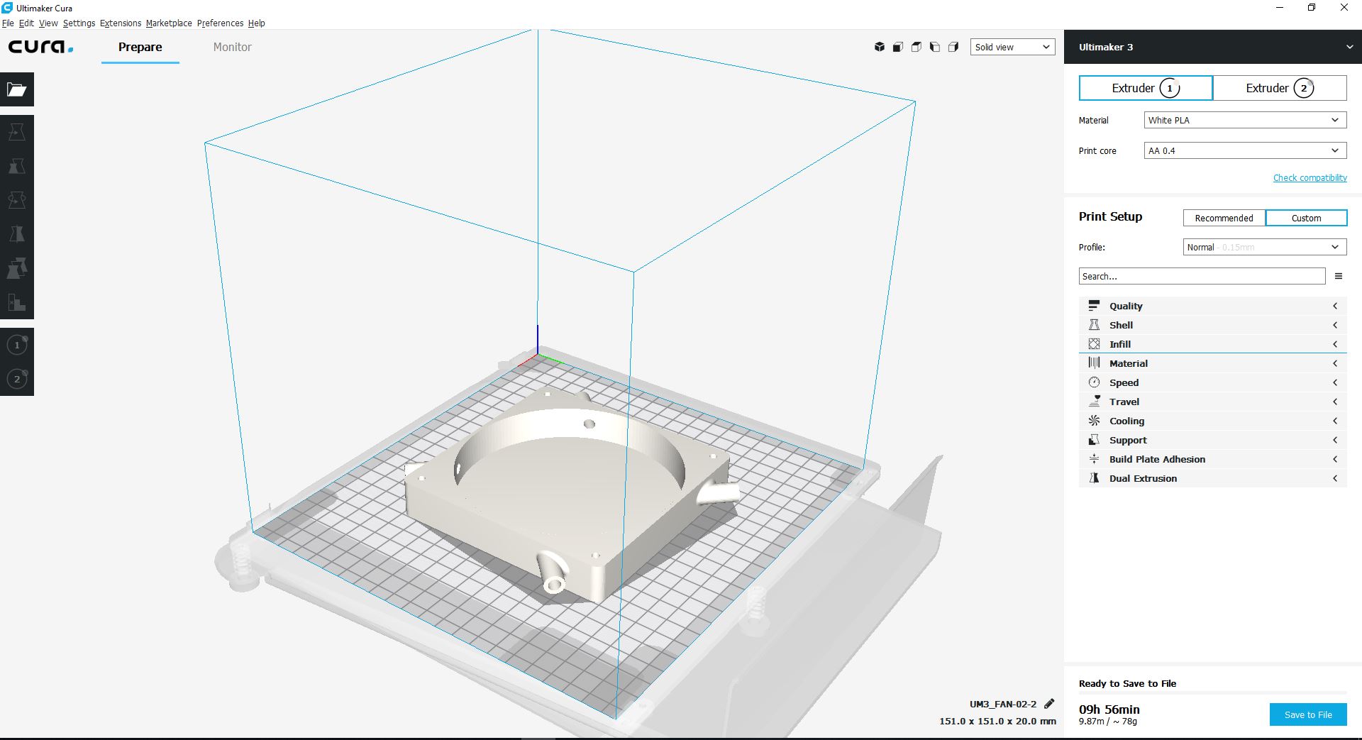Expand the Speed settings chevron

pyautogui.click(x=1335, y=382)
